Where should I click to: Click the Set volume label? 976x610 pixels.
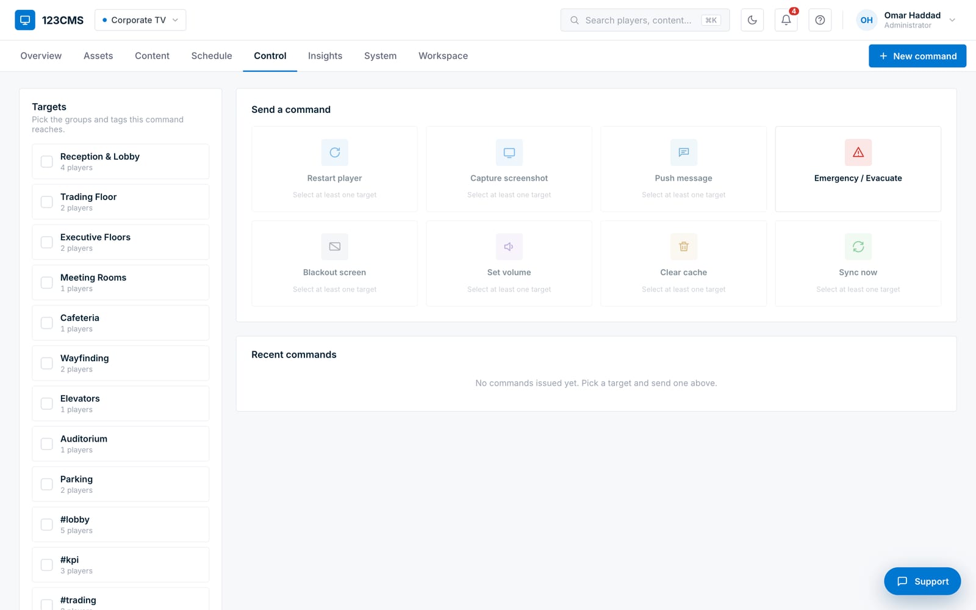coord(509,272)
